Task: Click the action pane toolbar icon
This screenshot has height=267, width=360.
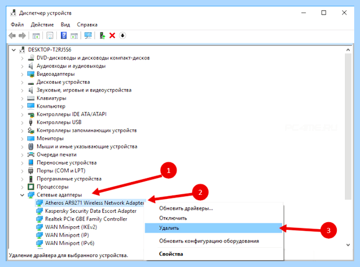Action: [x=74, y=35]
